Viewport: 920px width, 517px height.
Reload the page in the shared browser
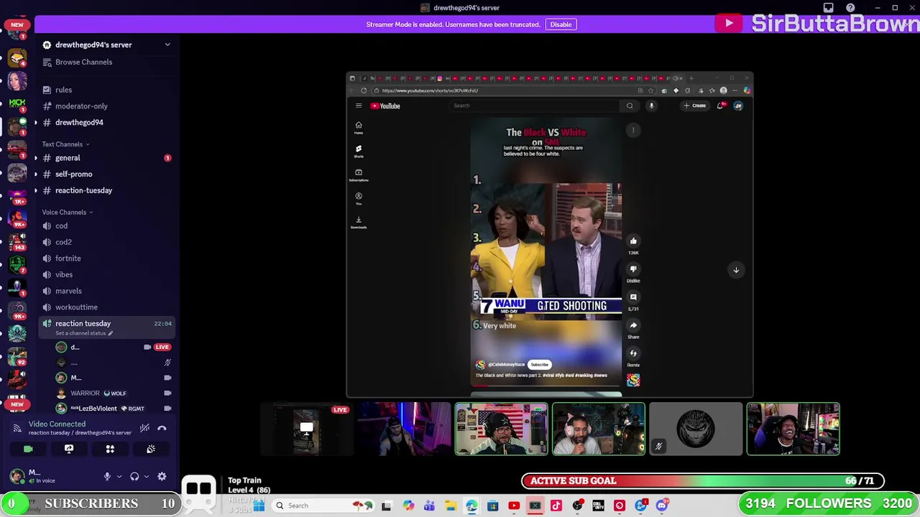[x=364, y=90]
